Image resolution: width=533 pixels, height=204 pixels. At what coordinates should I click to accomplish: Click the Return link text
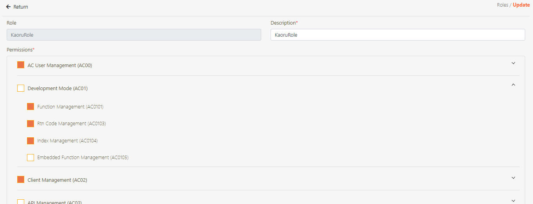pyautogui.click(x=21, y=7)
